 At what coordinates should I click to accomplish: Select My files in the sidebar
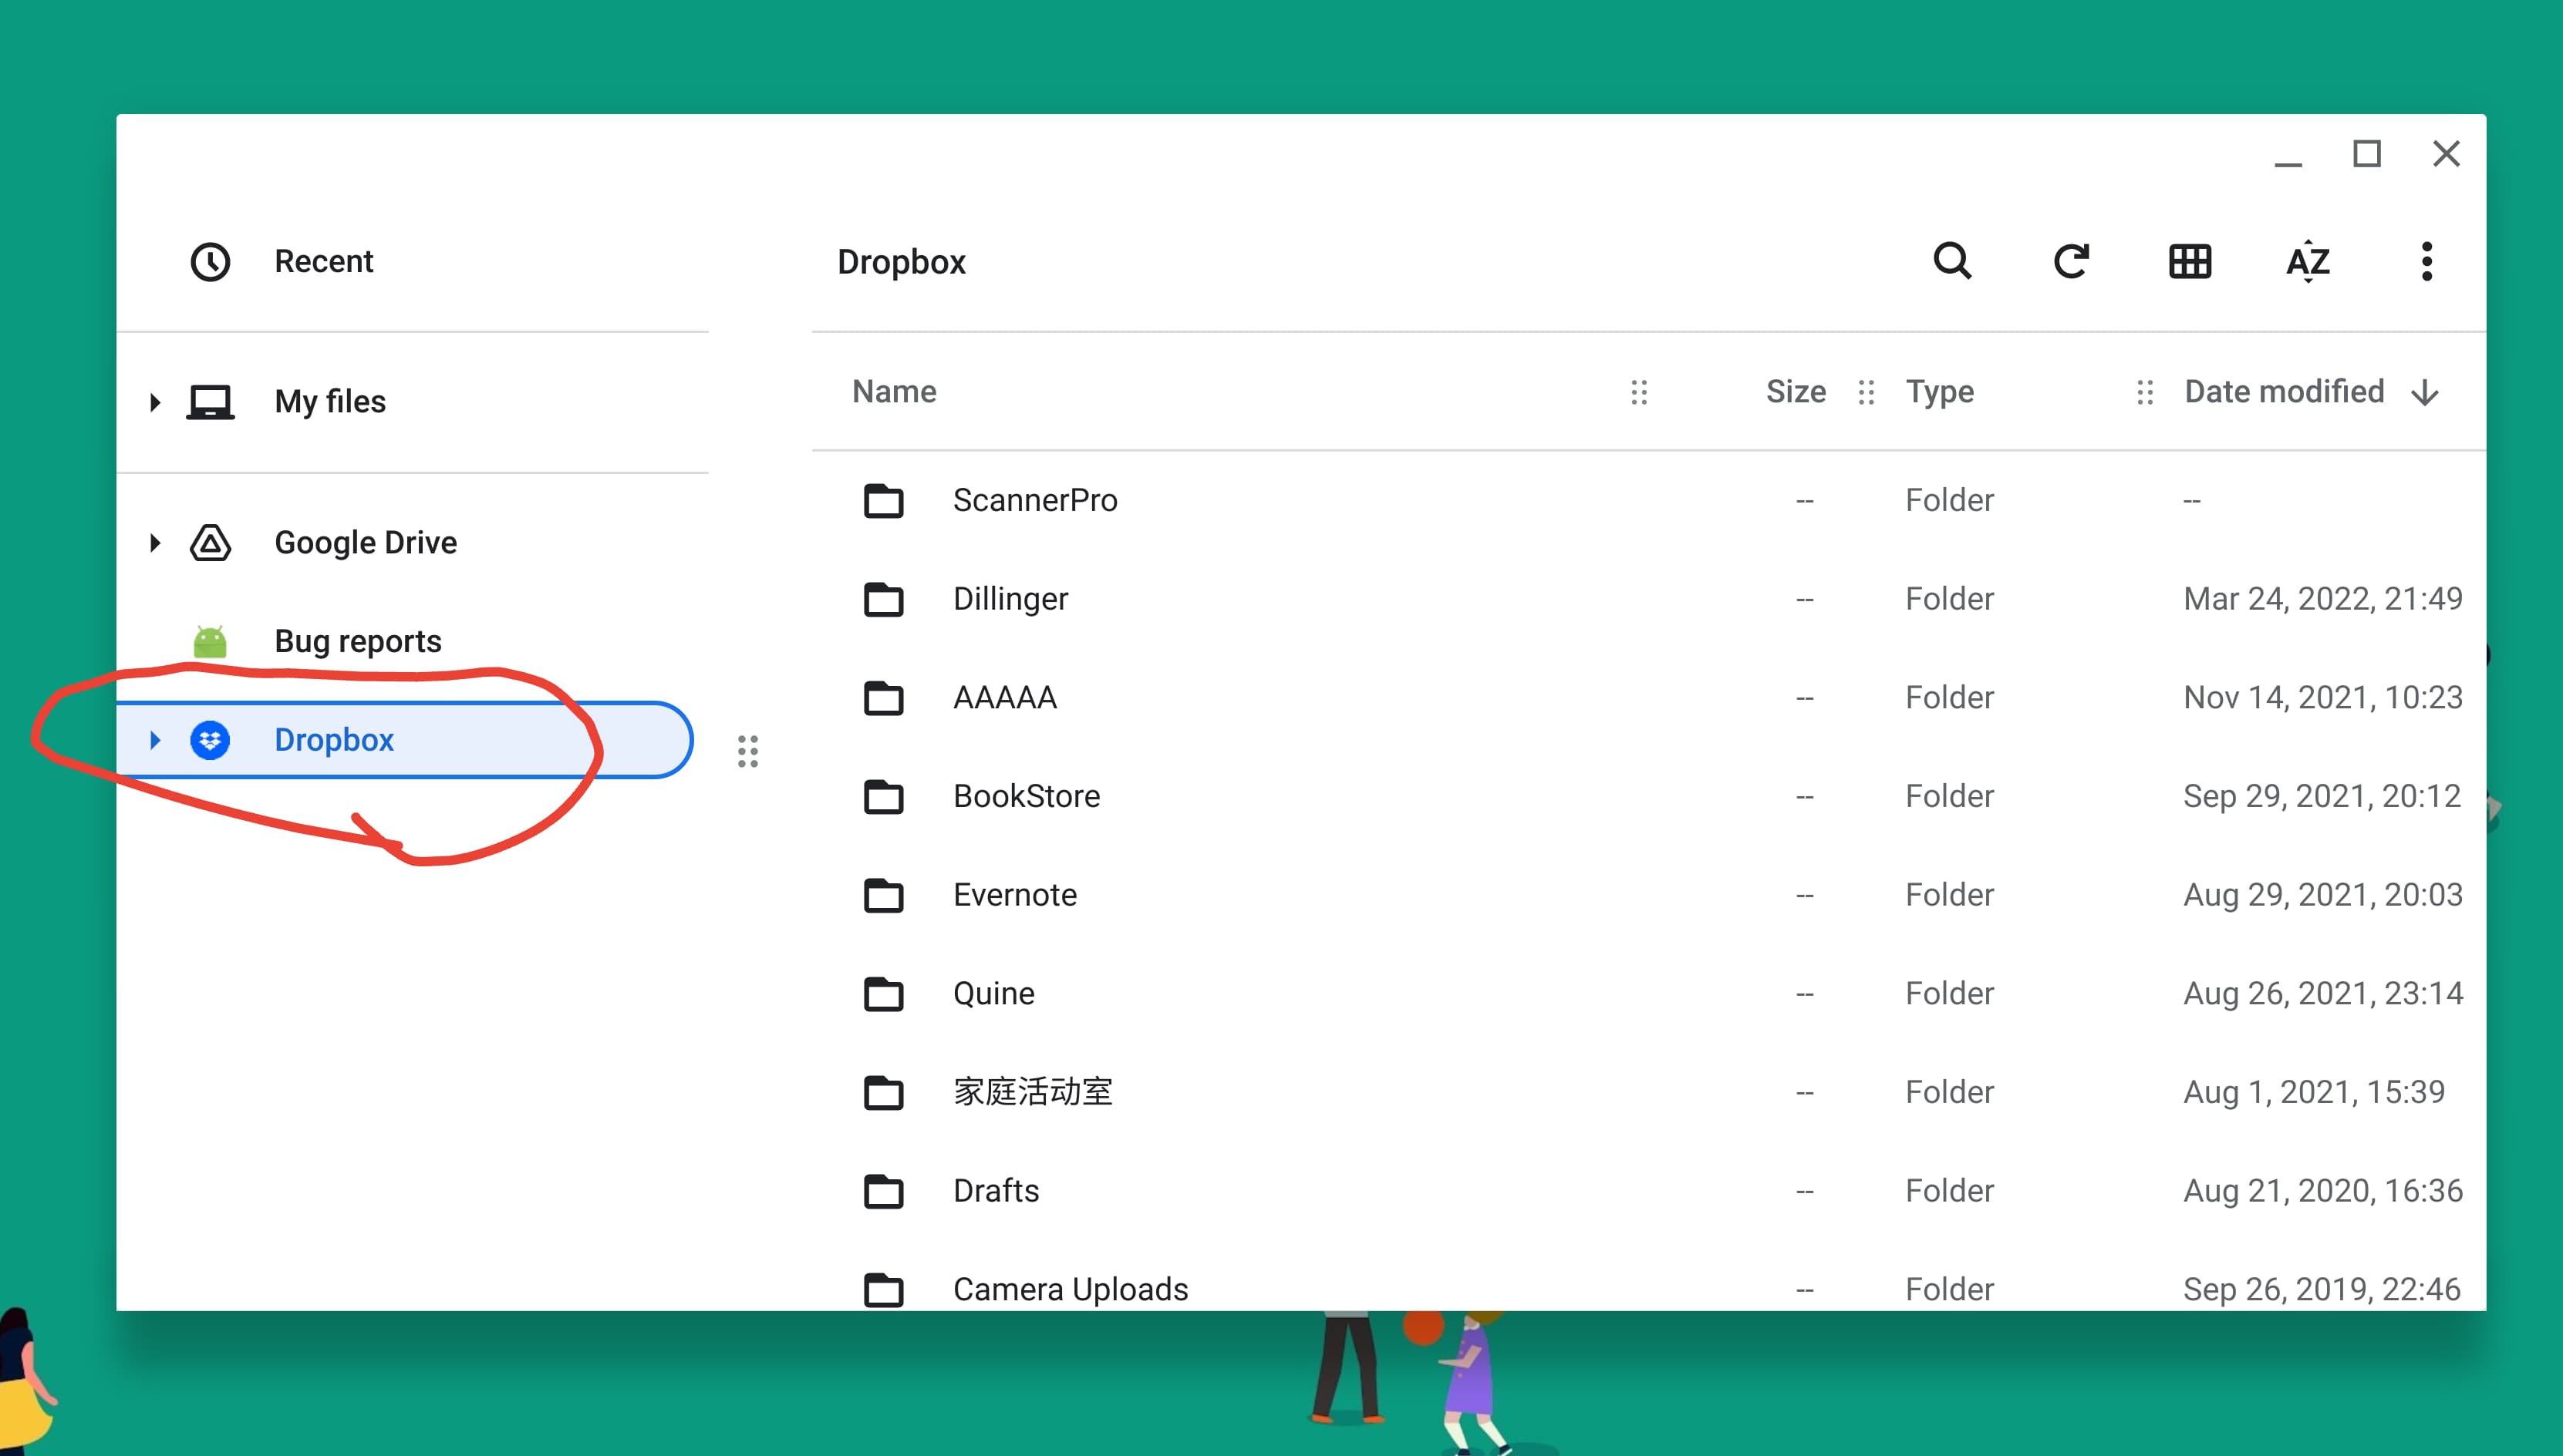330,402
